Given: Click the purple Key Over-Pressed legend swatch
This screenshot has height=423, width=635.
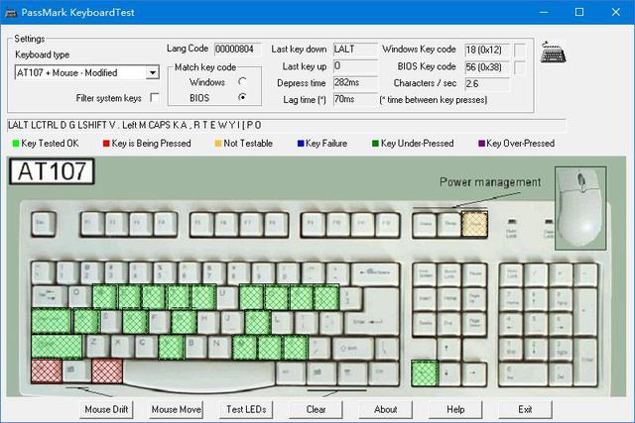Looking at the screenshot, I should (481, 144).
